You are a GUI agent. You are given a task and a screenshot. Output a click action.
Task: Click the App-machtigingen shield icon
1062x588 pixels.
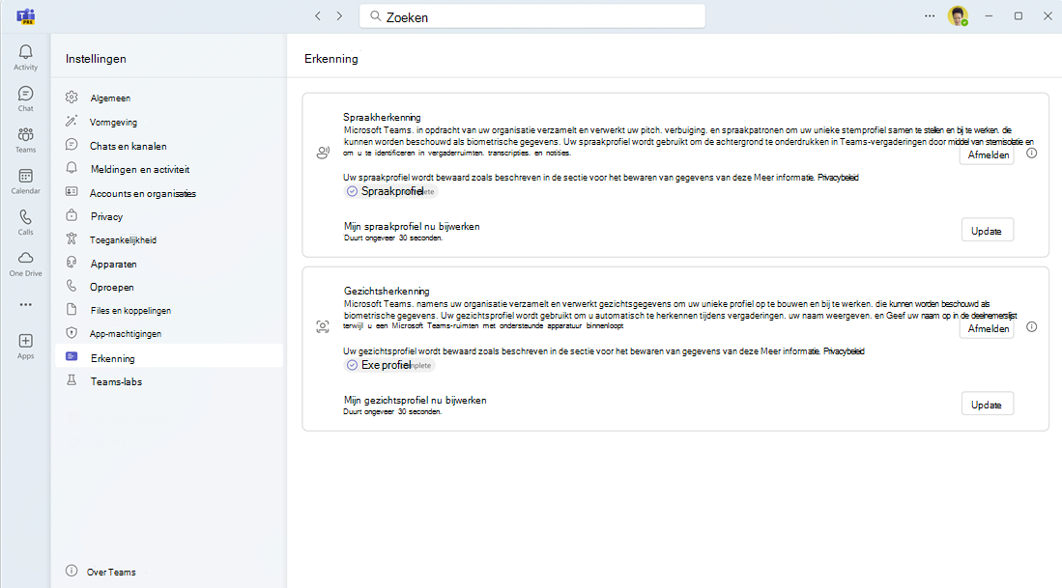[72, 333]
